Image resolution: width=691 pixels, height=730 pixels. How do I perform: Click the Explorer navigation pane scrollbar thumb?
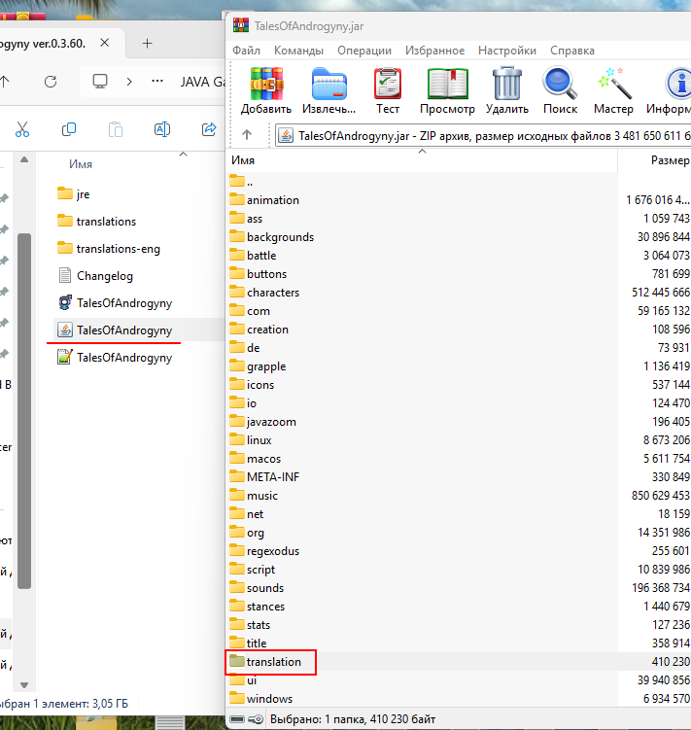tap(24, 411)
